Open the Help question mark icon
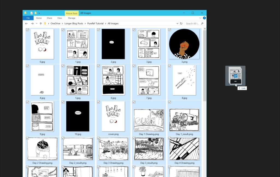Image resolution: width=280 pixels, height=177 pixels. click(204, 18)
